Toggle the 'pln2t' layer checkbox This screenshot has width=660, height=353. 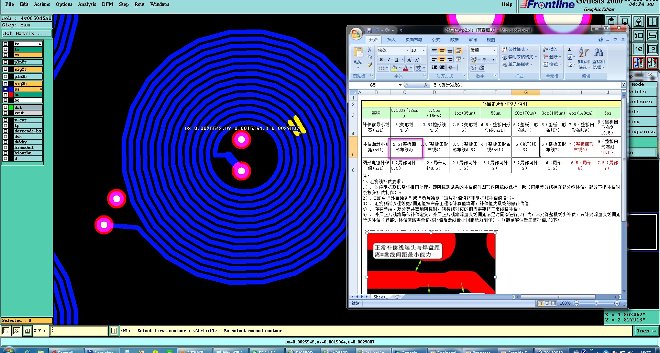(x=5, y=62)
